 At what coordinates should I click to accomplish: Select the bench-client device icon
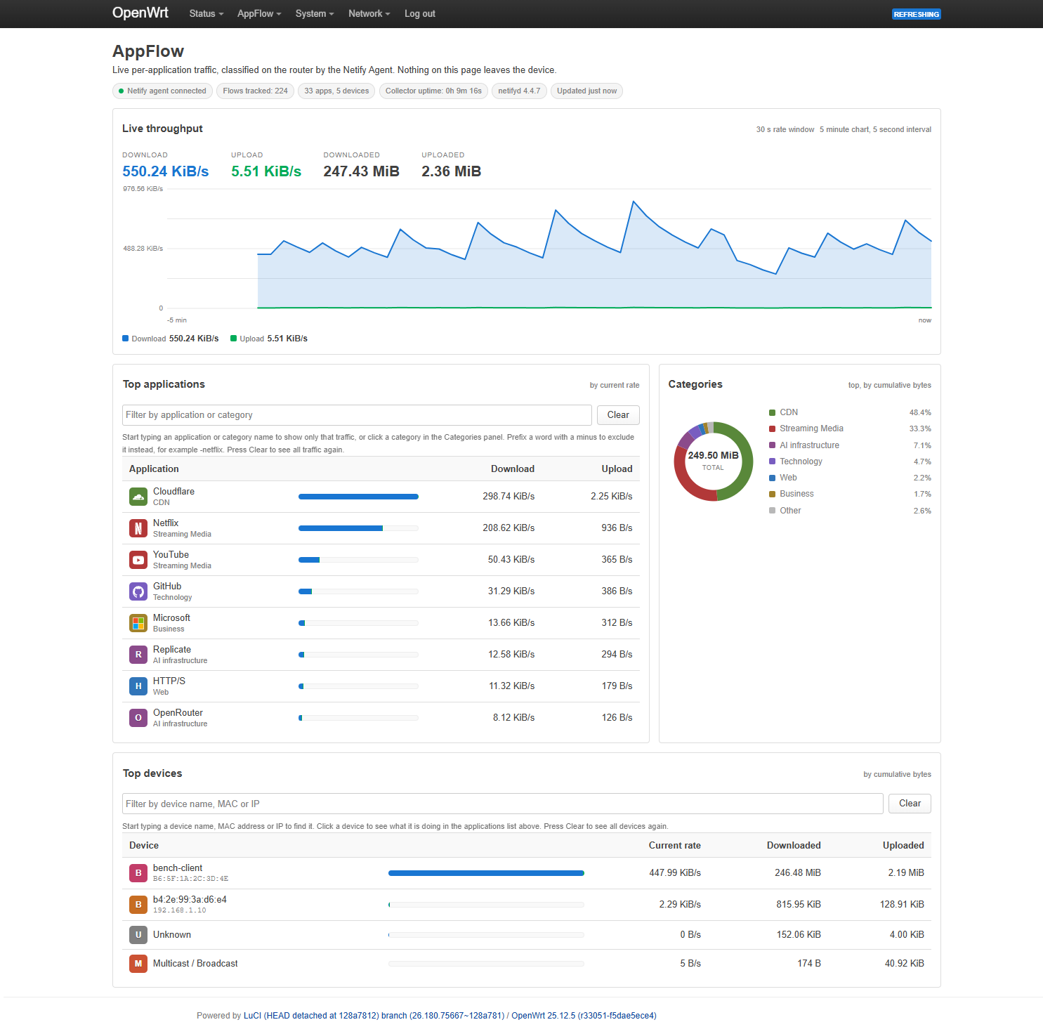[138, 873]
